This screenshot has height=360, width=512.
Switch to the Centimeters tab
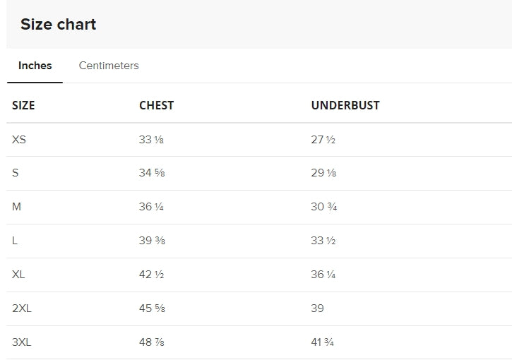coord(109,66)
